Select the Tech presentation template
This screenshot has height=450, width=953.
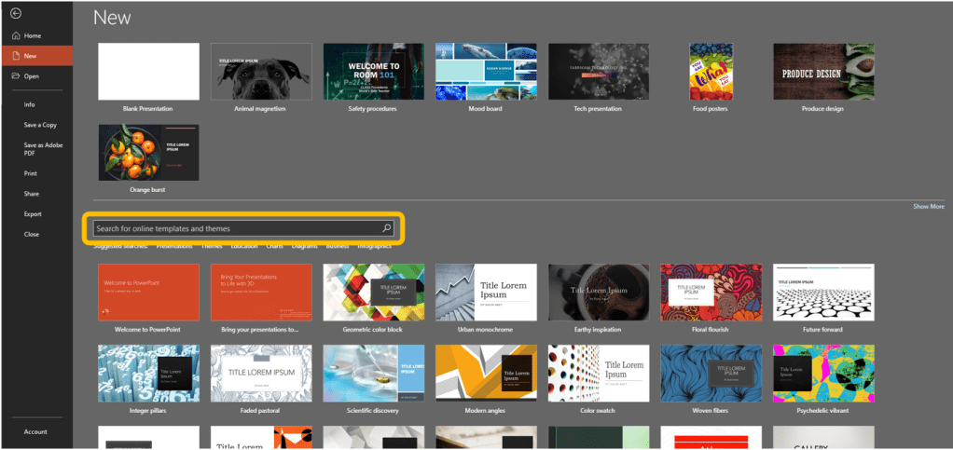pyautogui.click(x=598, y=72)
